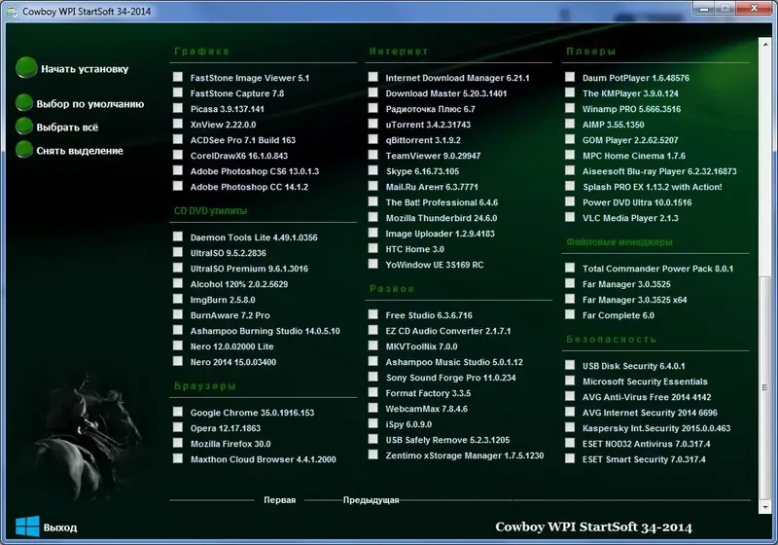The height and width of the screenshot is (545, 778).
Task: Enable the uTorrent 3.4.2.31743 checkbox
Action: (x=373, y=124)
